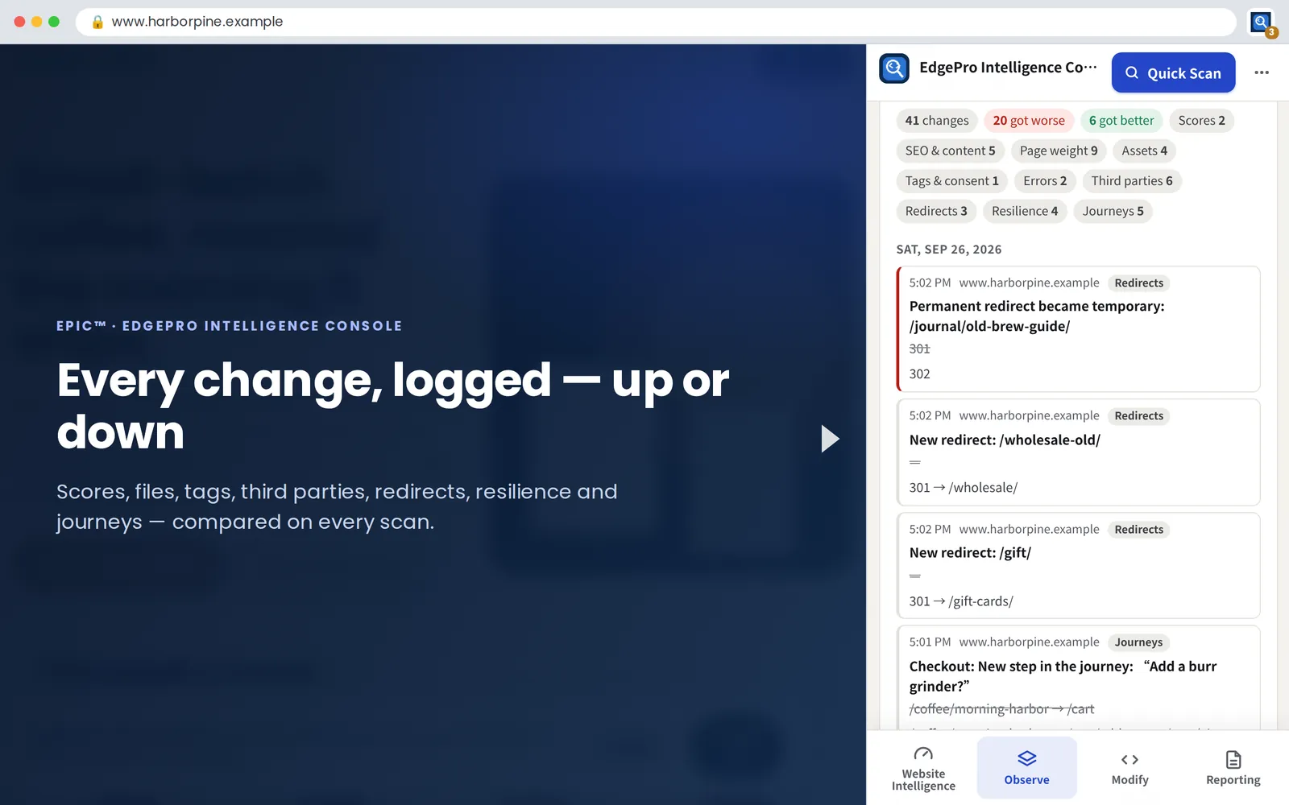This screenshot has width=1289, height=805.
Task: Toggle Page weight 9 filter
Action: pos(1059,151)
